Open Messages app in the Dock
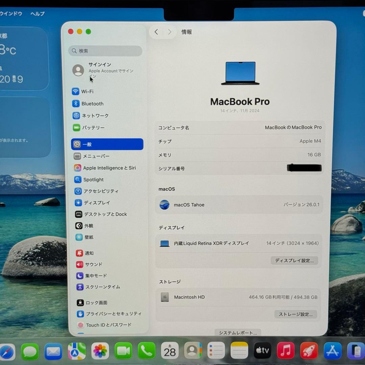Screen dimensions: 365x365 tap(30, 351)
